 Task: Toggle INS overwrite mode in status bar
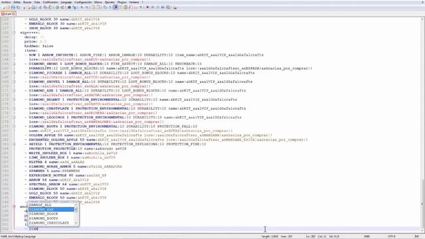[416, 236]
